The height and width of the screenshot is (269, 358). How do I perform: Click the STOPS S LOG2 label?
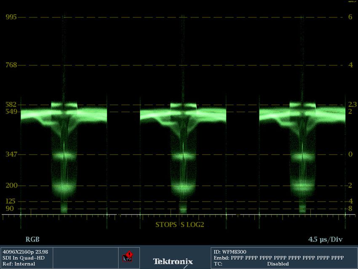pos(180,225)
